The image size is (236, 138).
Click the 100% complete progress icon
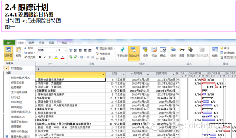[x=90, y=50]
